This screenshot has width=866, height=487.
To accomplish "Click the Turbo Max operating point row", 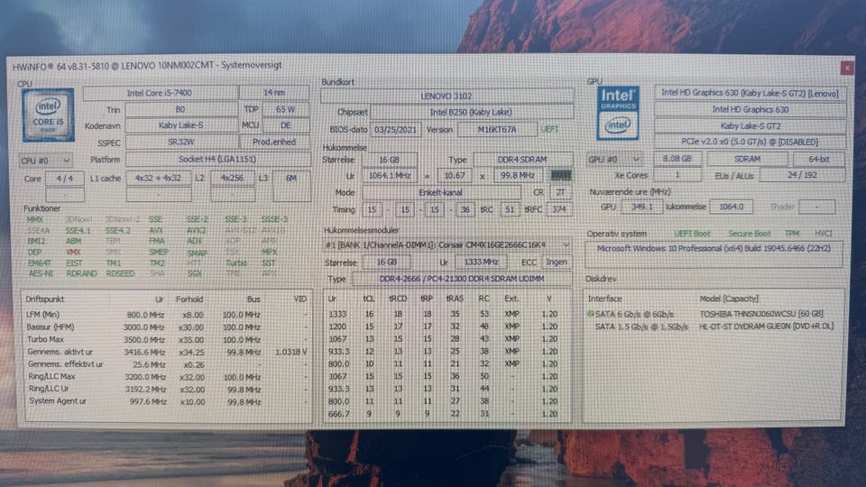I will tap(167, 339).
